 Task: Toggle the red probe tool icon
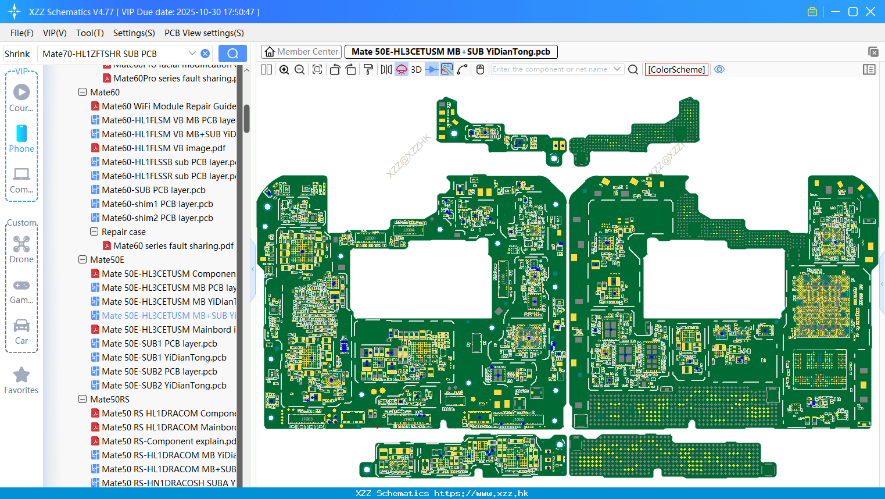point(402,69)
